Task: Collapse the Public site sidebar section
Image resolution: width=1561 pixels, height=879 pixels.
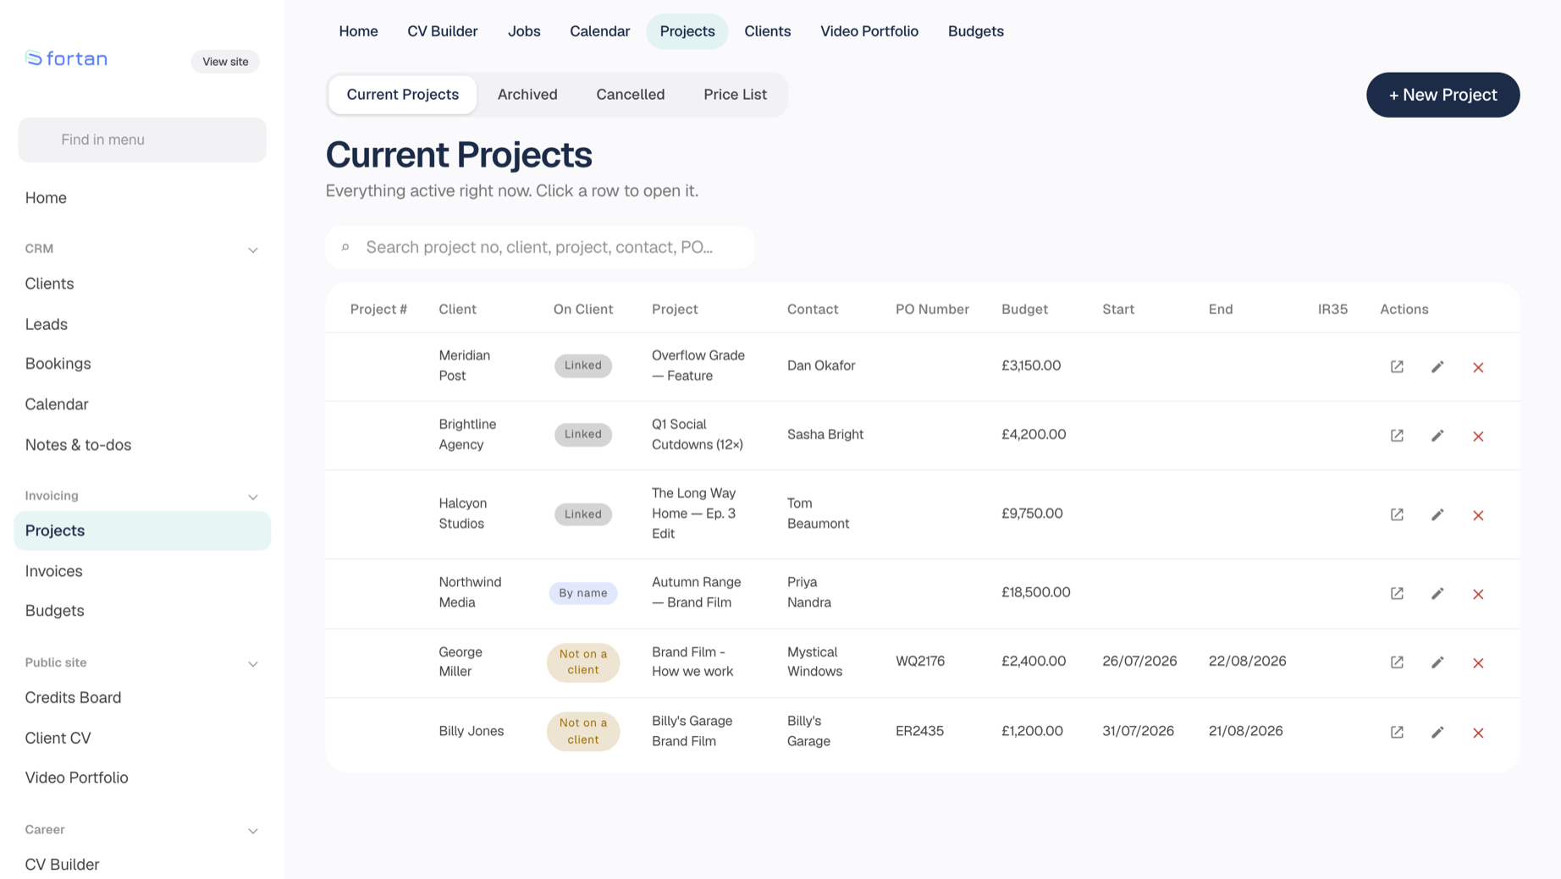Action: (252, 663)
